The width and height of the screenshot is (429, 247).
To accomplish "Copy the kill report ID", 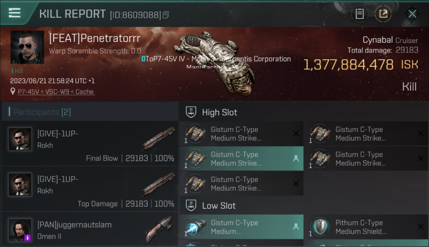I will point(166,15).
